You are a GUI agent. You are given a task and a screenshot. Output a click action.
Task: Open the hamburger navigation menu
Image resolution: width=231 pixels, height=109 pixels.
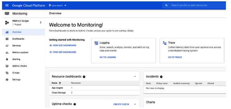[7, 6]
